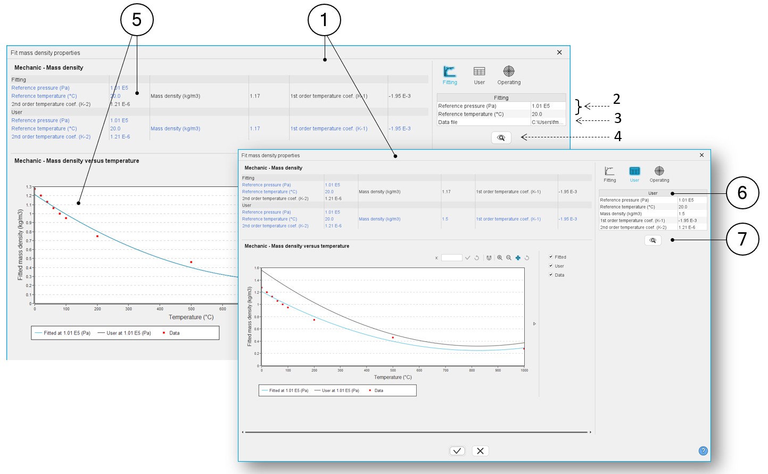Cancel with the X button at the bottom
The image size is (768, 474).
480,451
